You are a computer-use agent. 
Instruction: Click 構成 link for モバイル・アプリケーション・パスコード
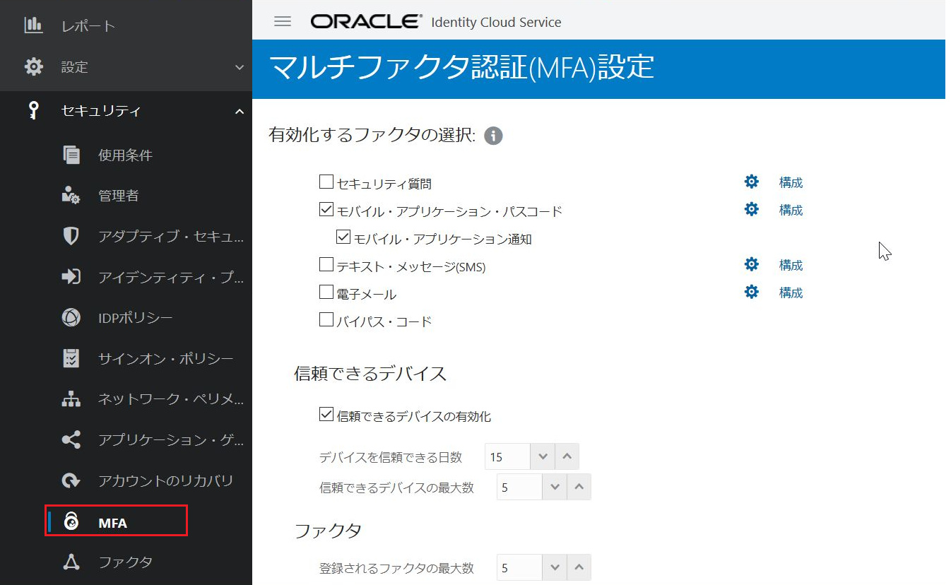point(791,210)
